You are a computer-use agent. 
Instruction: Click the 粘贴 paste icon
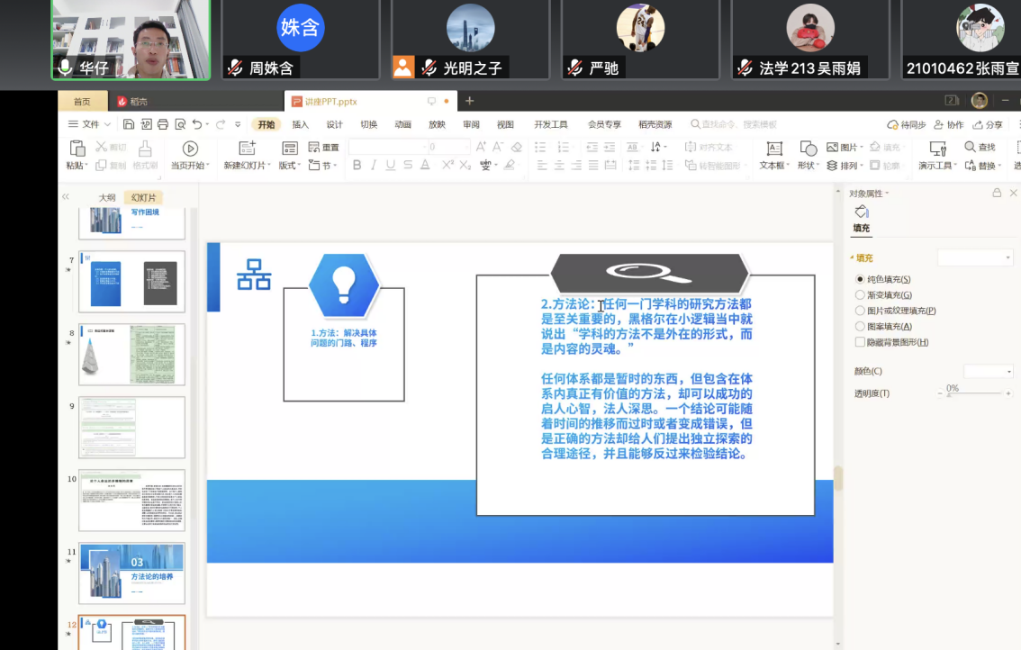tap(77, 149)
